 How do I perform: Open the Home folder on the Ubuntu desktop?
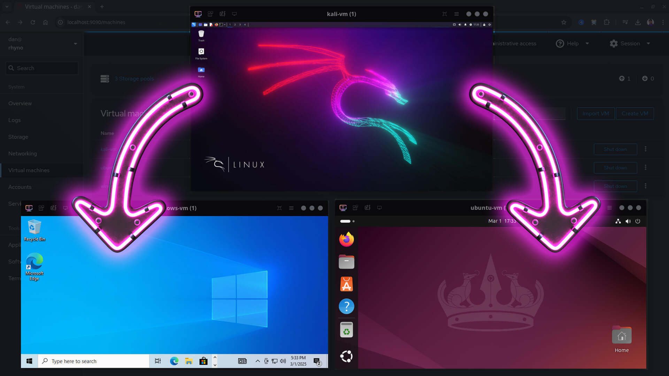(x=622, y=339)
